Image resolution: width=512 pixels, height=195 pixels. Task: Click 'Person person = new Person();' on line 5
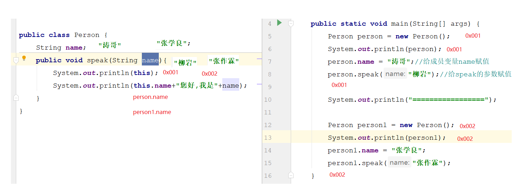(x=389, y=36)
